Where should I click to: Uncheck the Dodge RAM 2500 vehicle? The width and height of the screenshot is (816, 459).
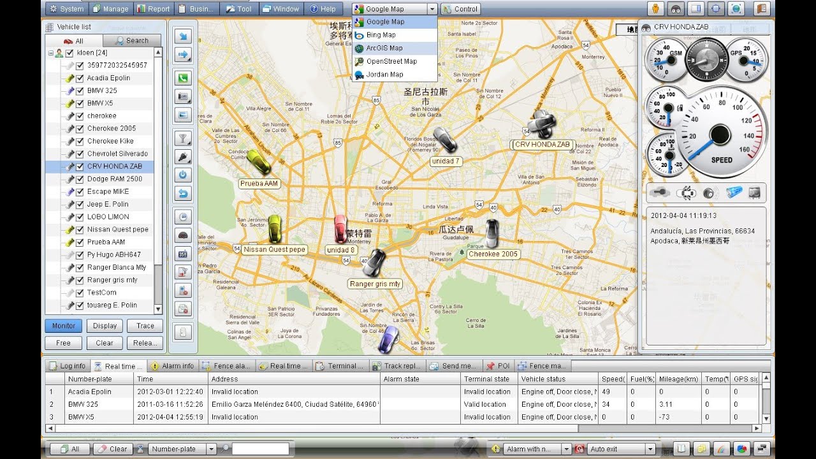point(80,179)
